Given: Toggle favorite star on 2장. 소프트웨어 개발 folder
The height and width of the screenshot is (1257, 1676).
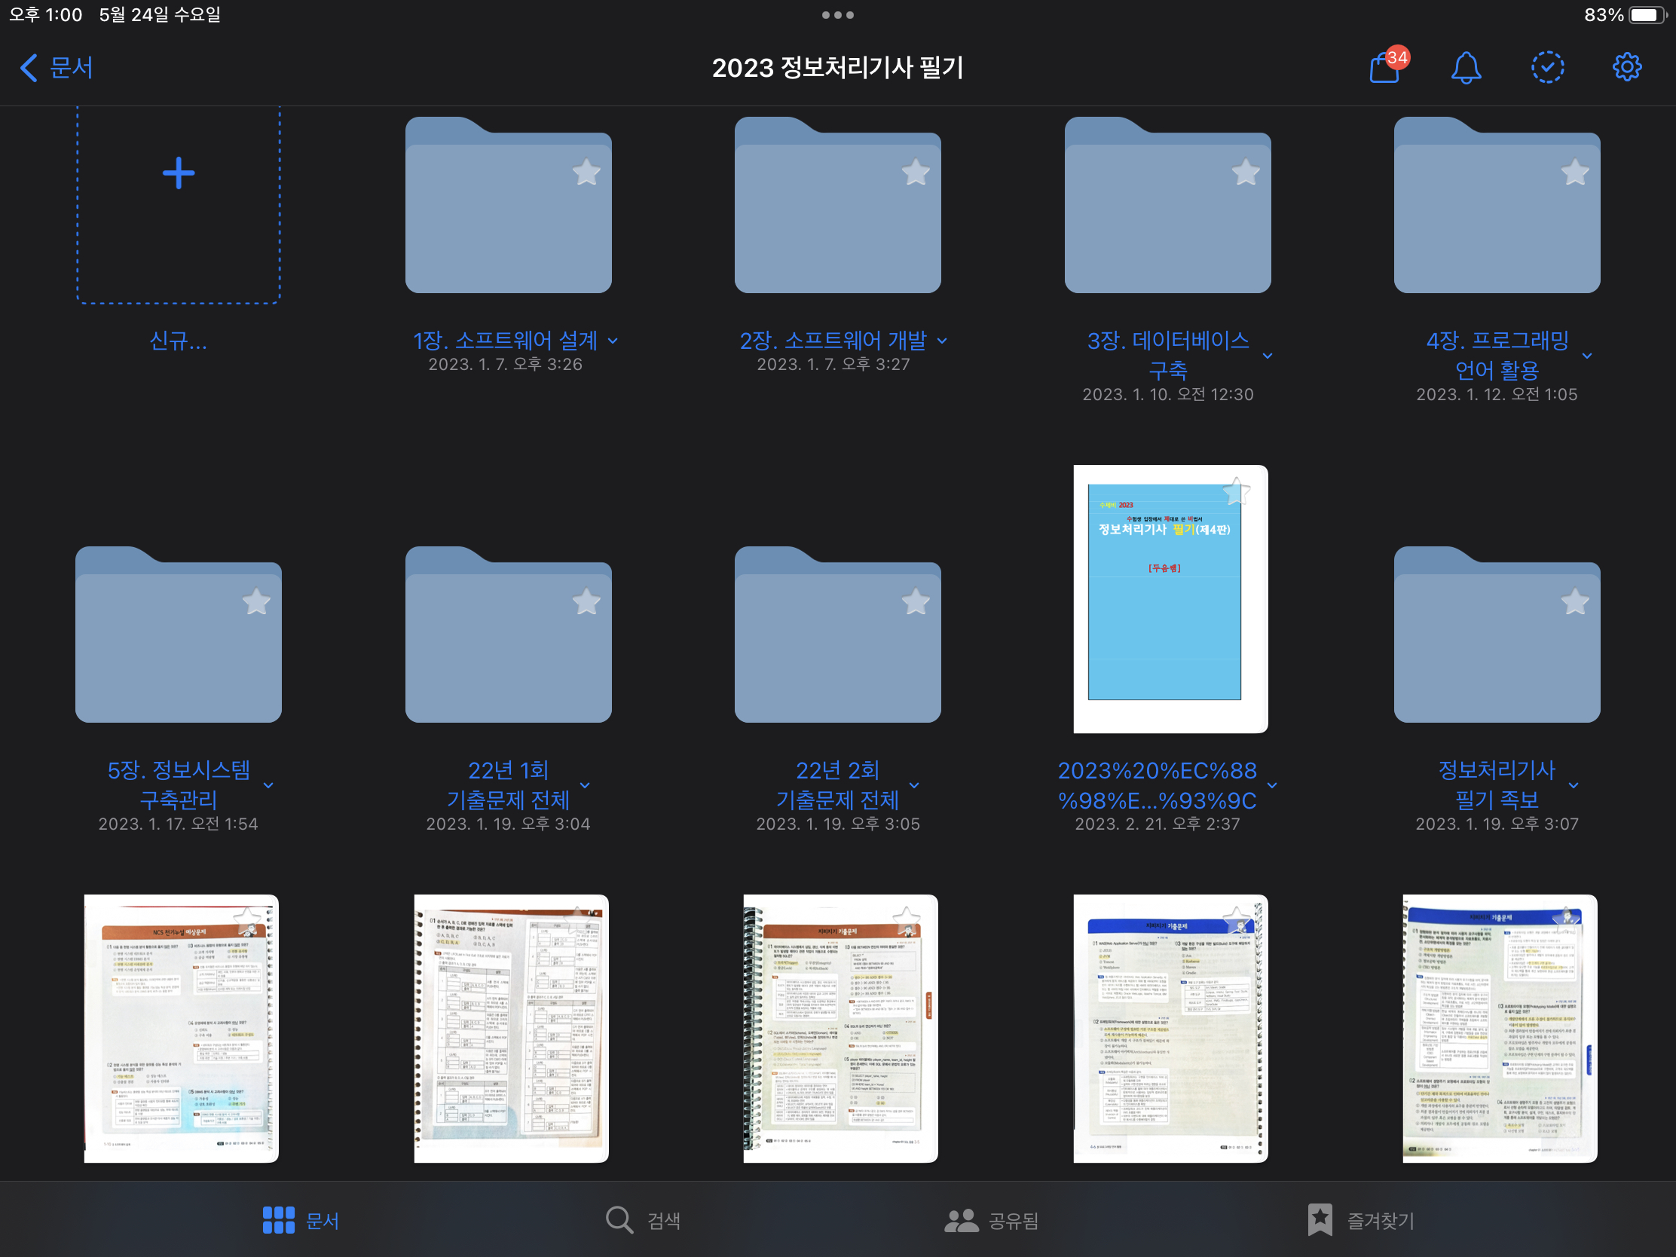Looking at the screenshot, I should click(x=916, y=173).
